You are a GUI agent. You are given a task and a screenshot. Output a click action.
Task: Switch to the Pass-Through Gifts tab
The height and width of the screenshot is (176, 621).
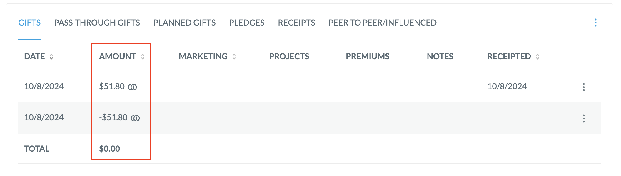click(97, 23)
